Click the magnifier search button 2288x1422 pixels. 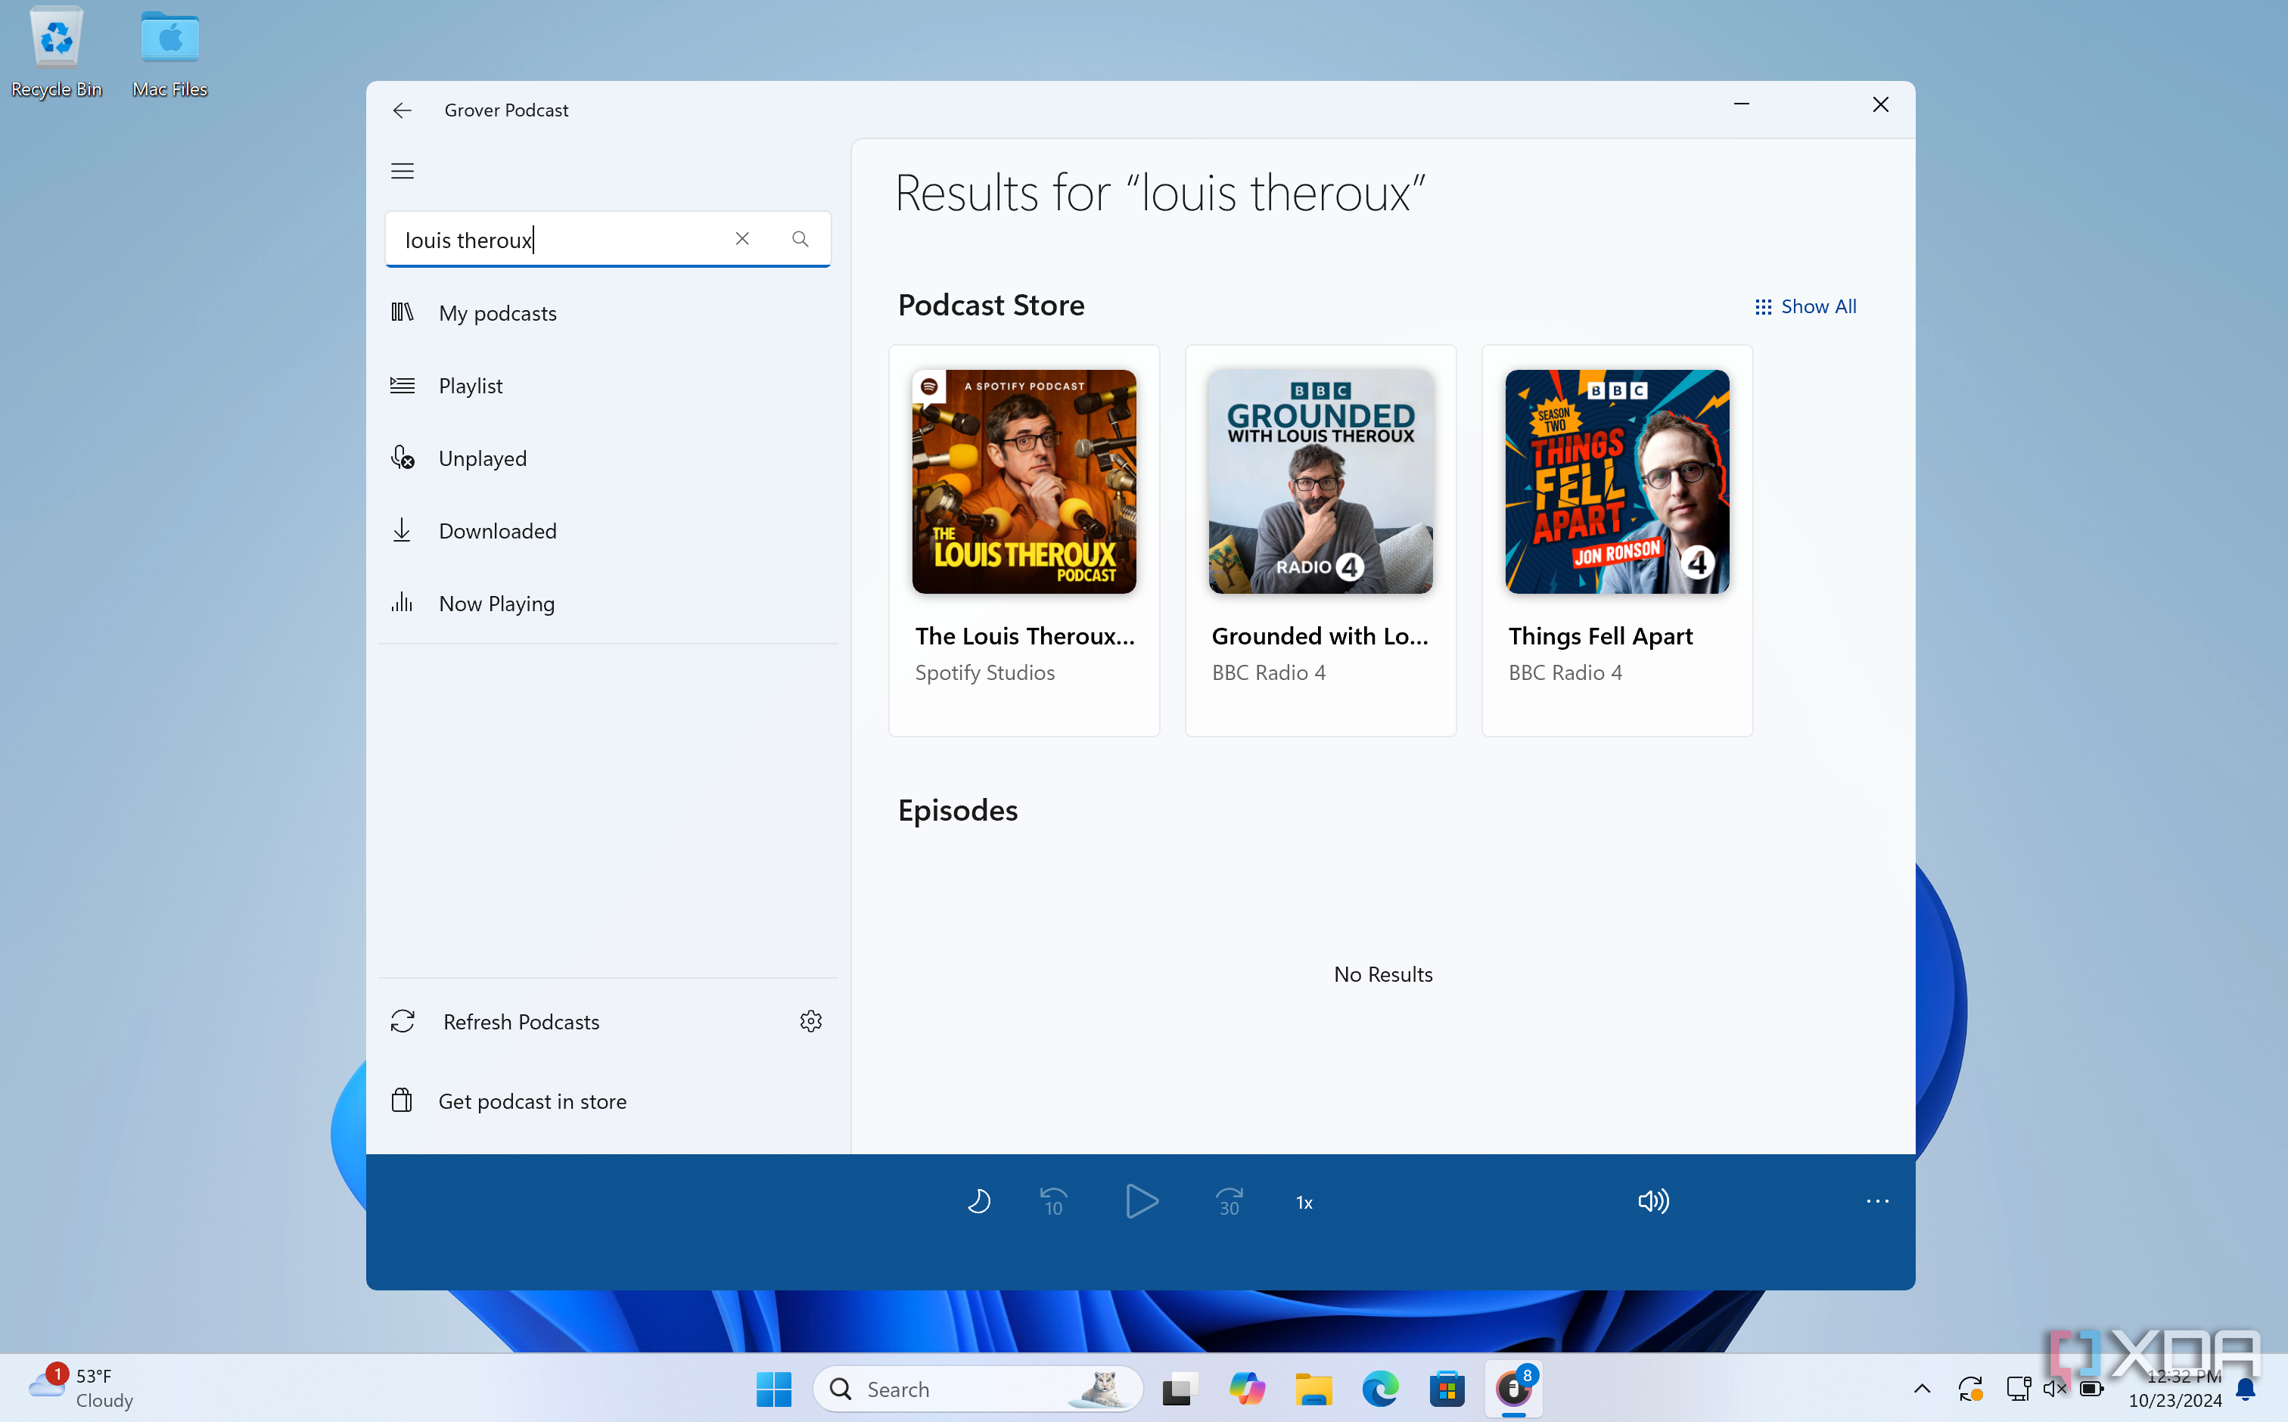tap(800, 239)
